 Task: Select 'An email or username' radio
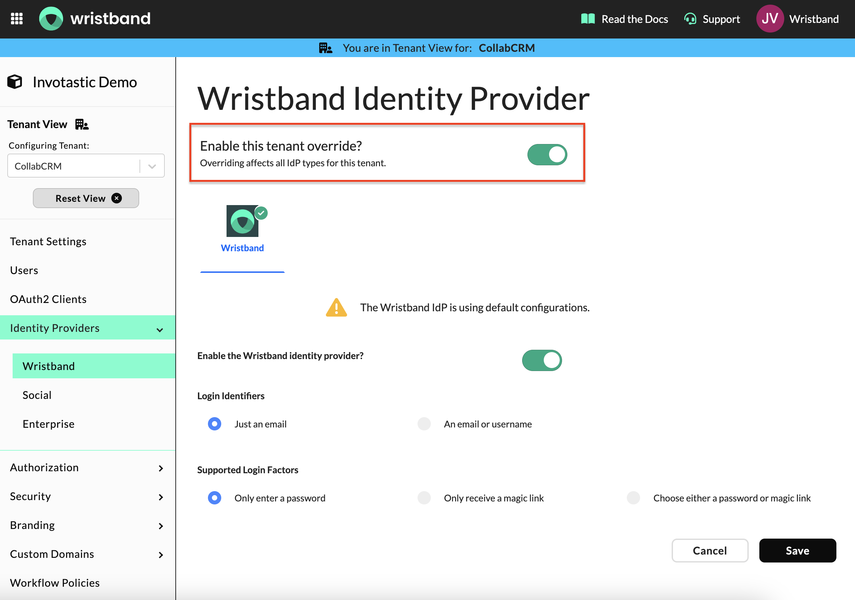(x=424, y=424)
